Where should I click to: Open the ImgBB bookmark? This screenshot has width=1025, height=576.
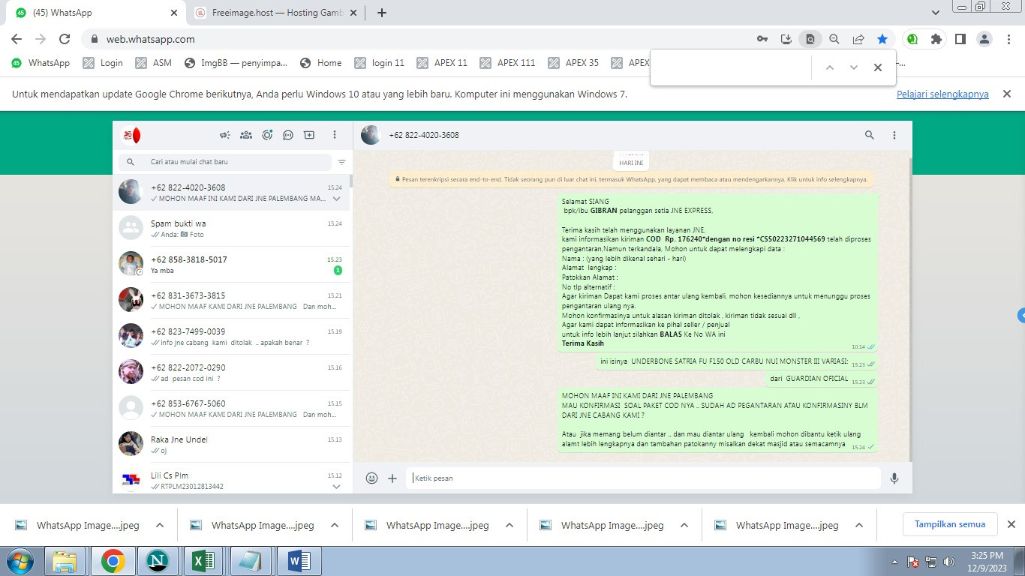click(236, 63)
